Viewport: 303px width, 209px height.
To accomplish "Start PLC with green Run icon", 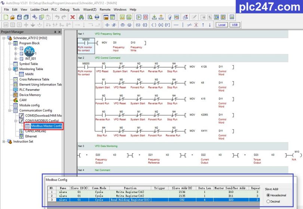I will (x=138, y=17).
